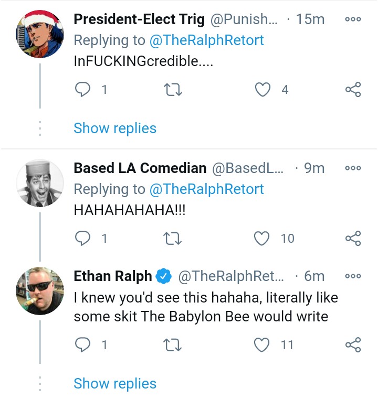Reply to President-Elect Trig's tweet
Viewport: 378px width, 399px height.
click(82, 90)
